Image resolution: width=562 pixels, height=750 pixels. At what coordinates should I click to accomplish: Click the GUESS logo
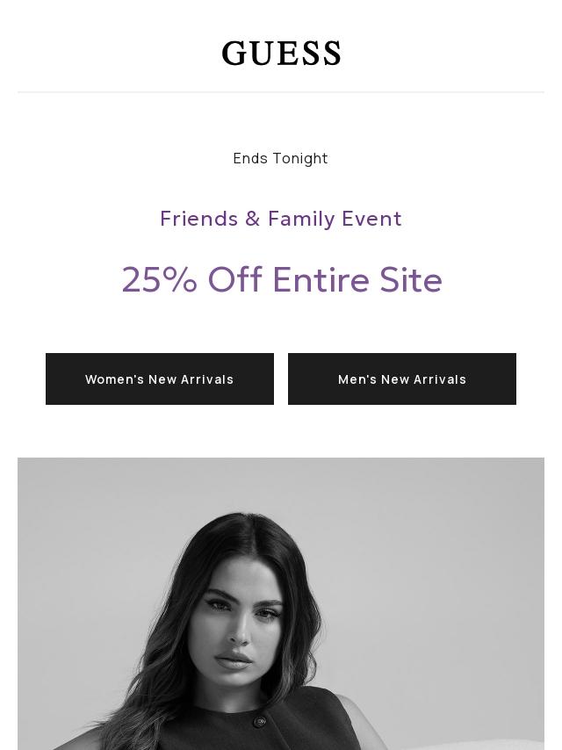click(281, 54)
